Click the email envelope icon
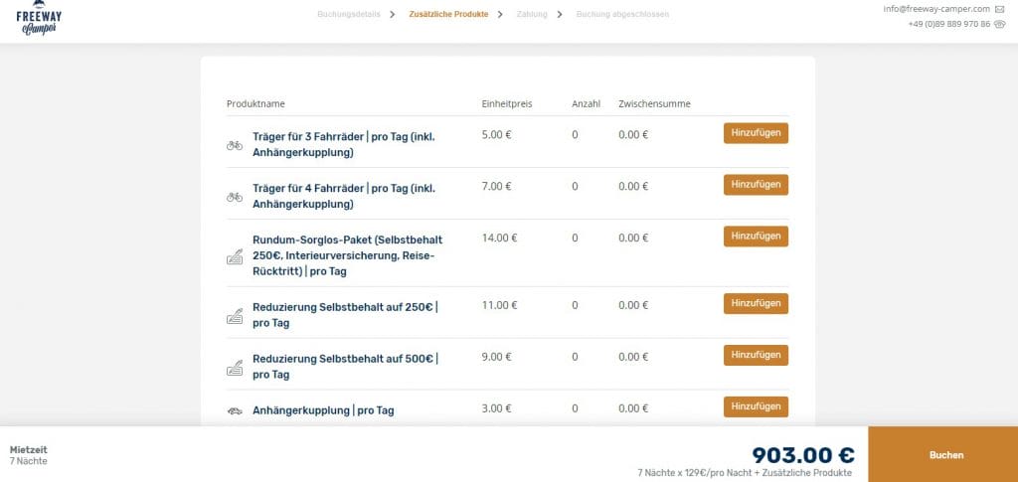The image size is (1018, 482). tap(999, 9)
